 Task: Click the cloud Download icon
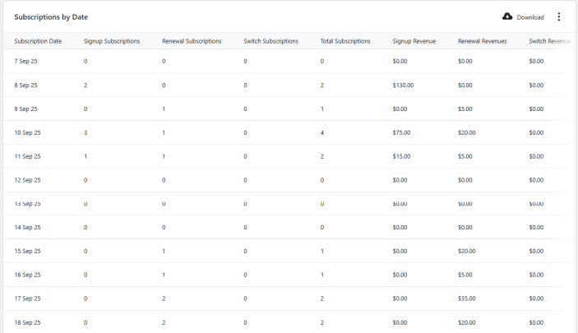[507, 16]
